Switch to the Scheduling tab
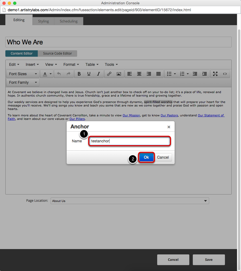The width and height of the screenshot is (241, 271). (x=69, y=21)
